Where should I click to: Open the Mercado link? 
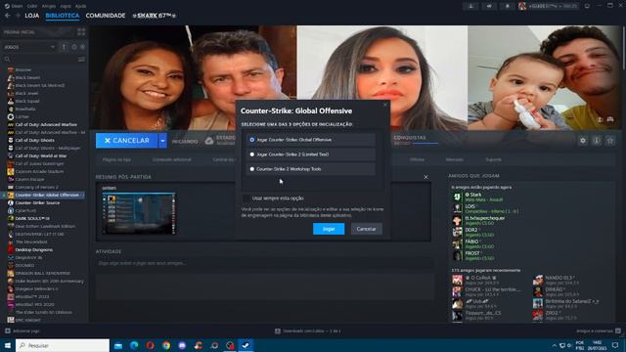pyautogui.click(x=454, y=159)
